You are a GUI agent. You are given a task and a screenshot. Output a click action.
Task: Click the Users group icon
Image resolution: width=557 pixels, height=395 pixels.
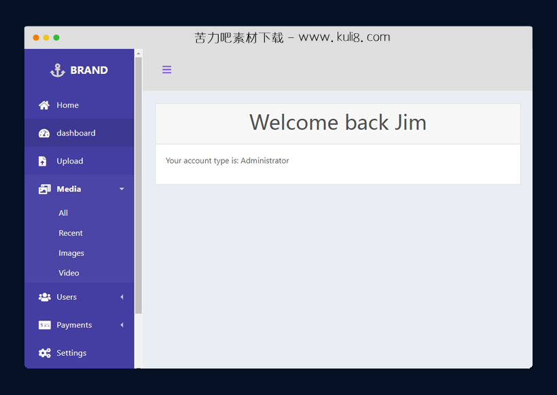pos(44,297)
